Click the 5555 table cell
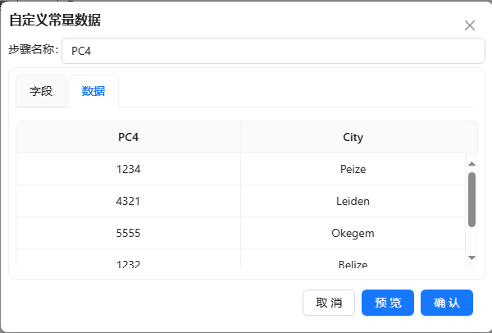492x333 pixels. 128,234
